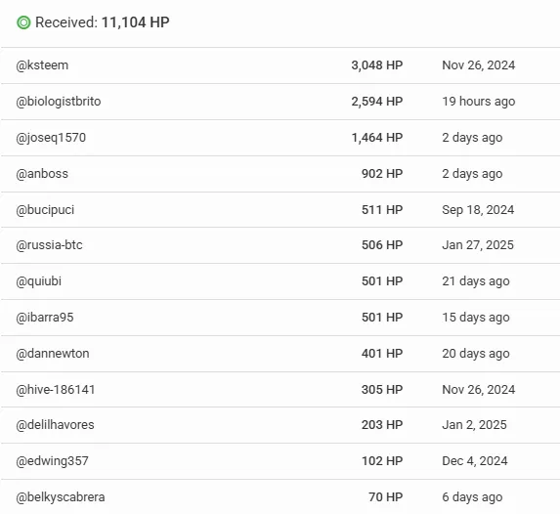This screenshot has width=560, height=514.
Task: Select the @quiubi delegator
Action: point(38,281)
